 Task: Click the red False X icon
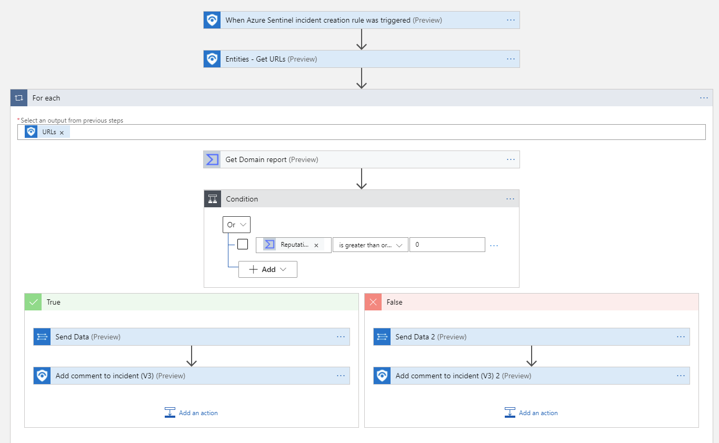373,302
